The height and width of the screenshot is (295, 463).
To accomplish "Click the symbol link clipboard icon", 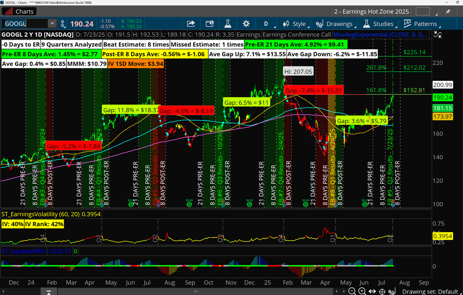I will 63,24.
